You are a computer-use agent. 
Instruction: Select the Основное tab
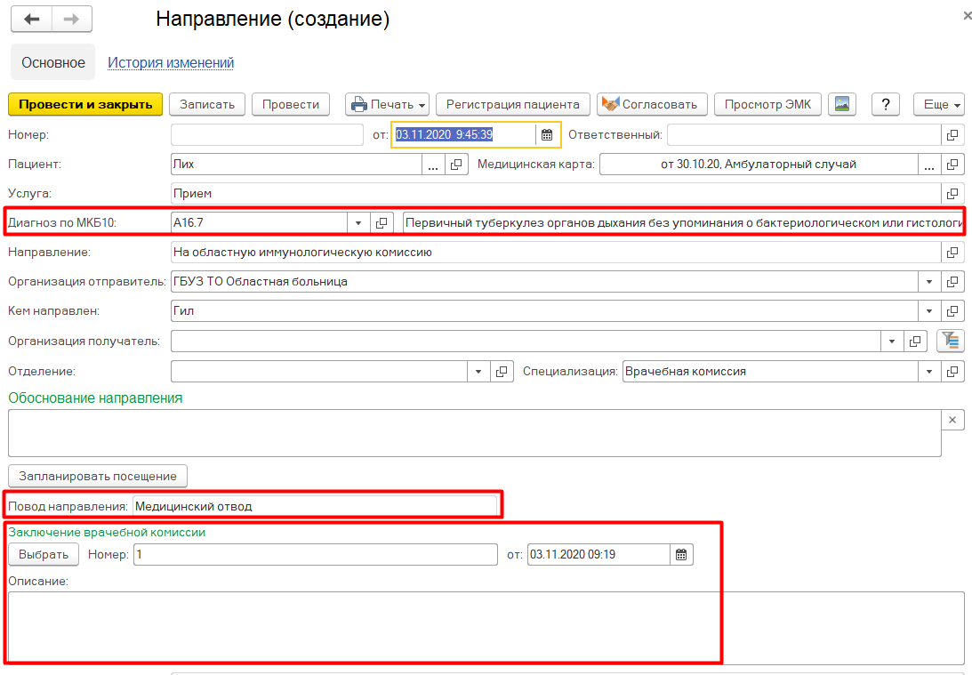(x=53, y=62)
